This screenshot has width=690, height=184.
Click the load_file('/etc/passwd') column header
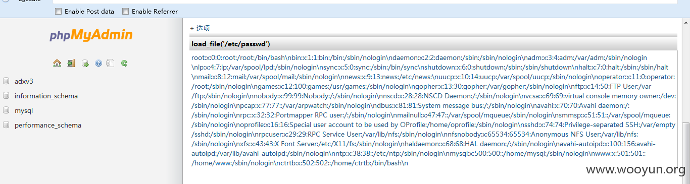(x=433, y=44)
